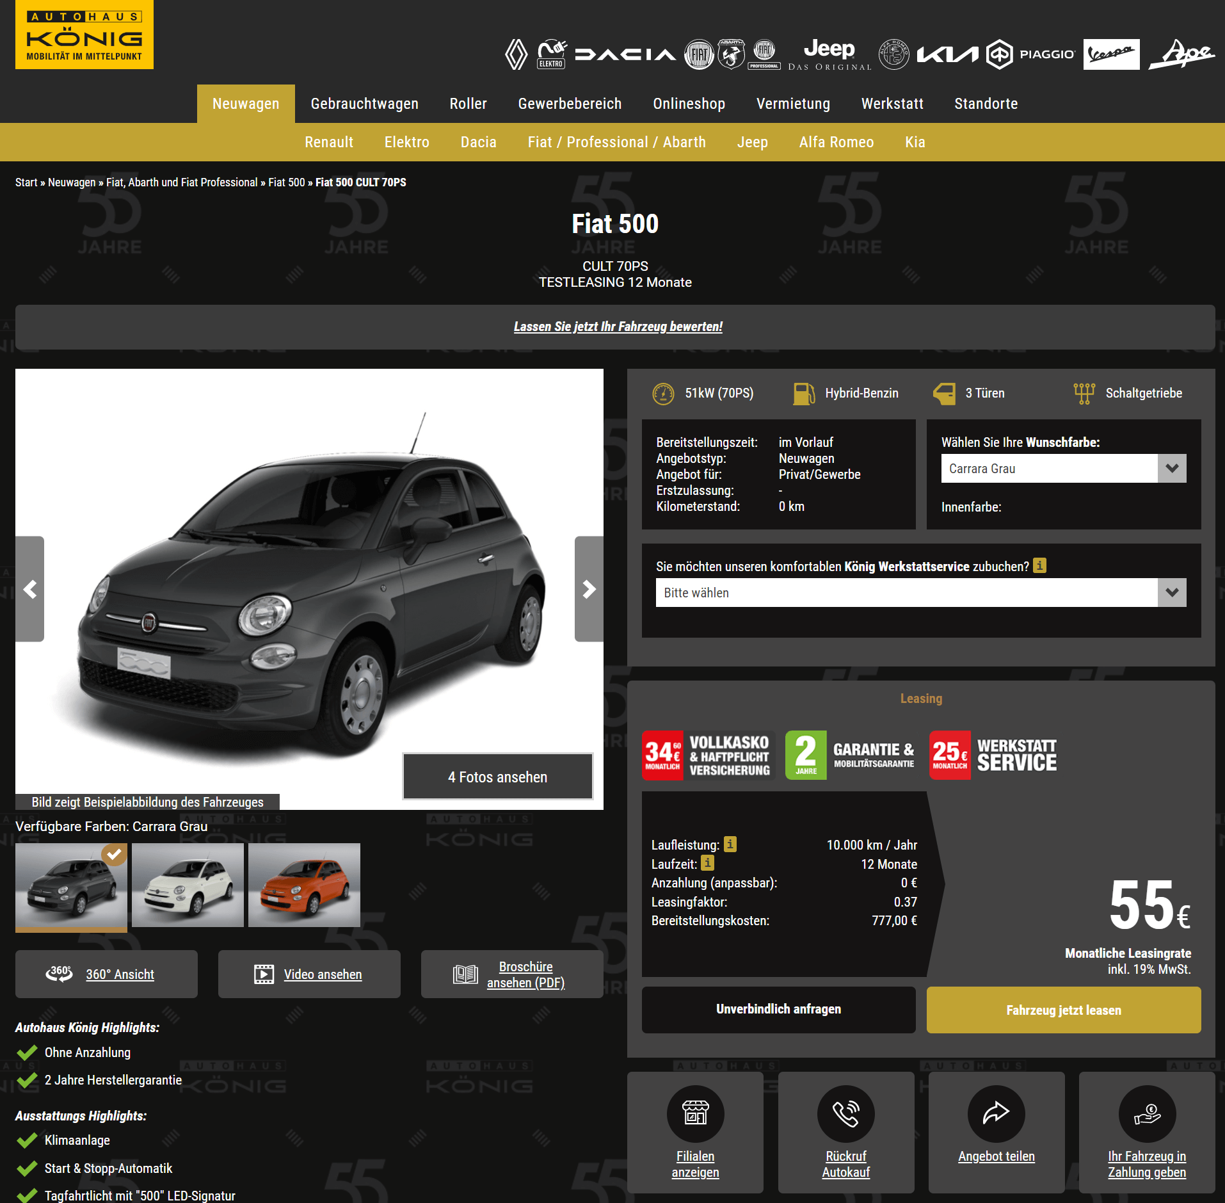The height and width of the screenshot is (1203, 1225).
Task: Click the Filialen anzeigen link
Action: coord(695,1164)
